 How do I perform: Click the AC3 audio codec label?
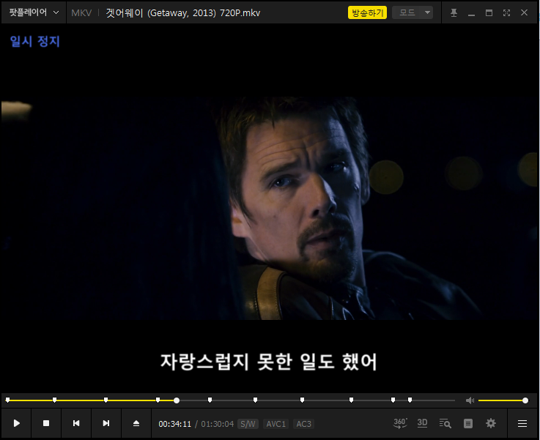[304, 424]
